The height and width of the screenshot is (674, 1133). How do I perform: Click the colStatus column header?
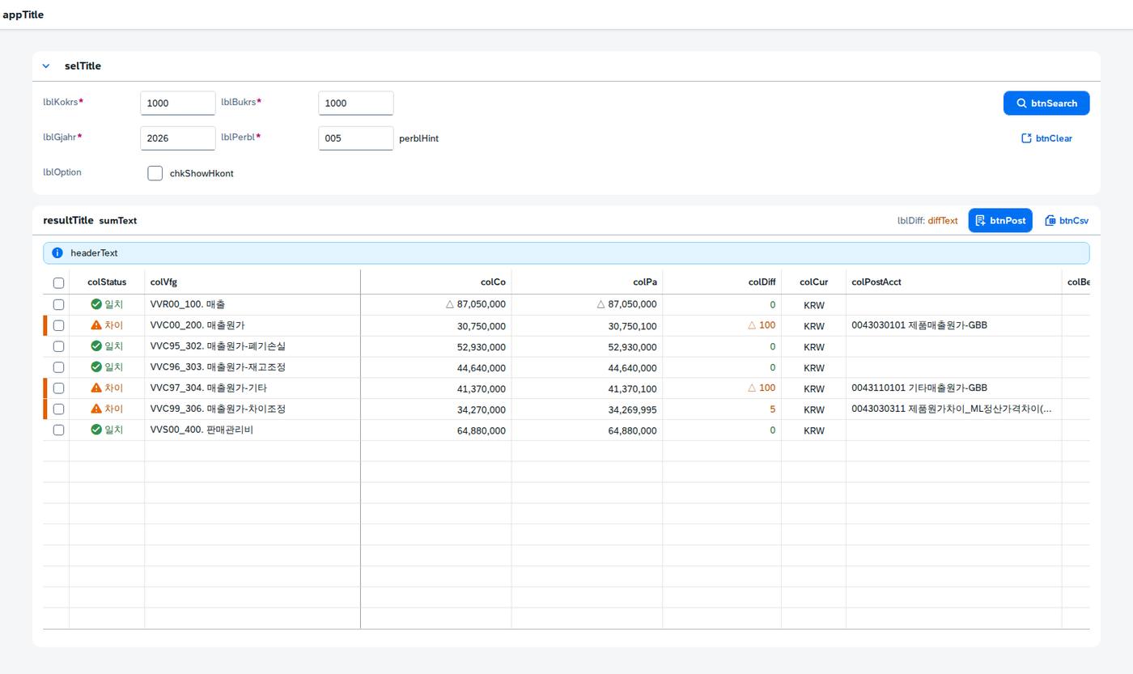point(107,282)
